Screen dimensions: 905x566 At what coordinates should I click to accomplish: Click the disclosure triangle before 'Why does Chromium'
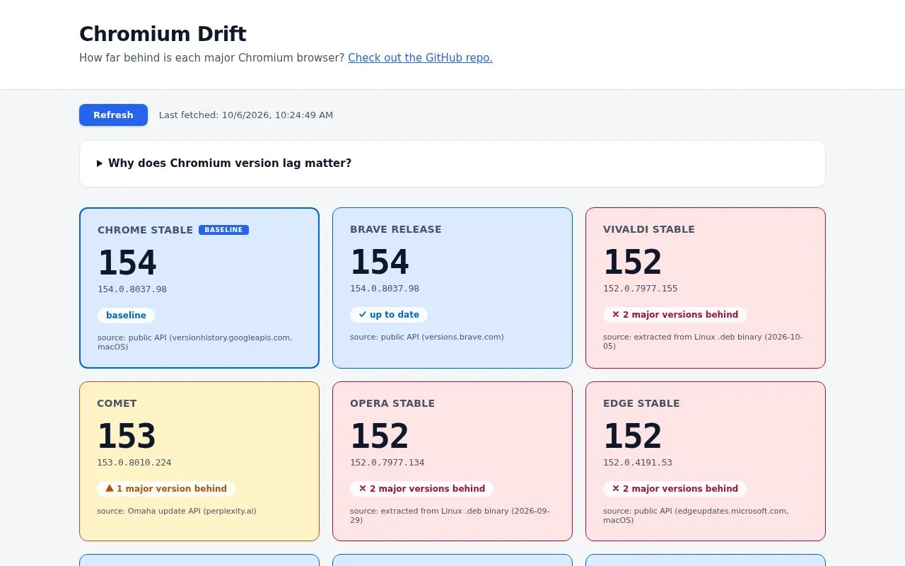[x=100, y=163]
